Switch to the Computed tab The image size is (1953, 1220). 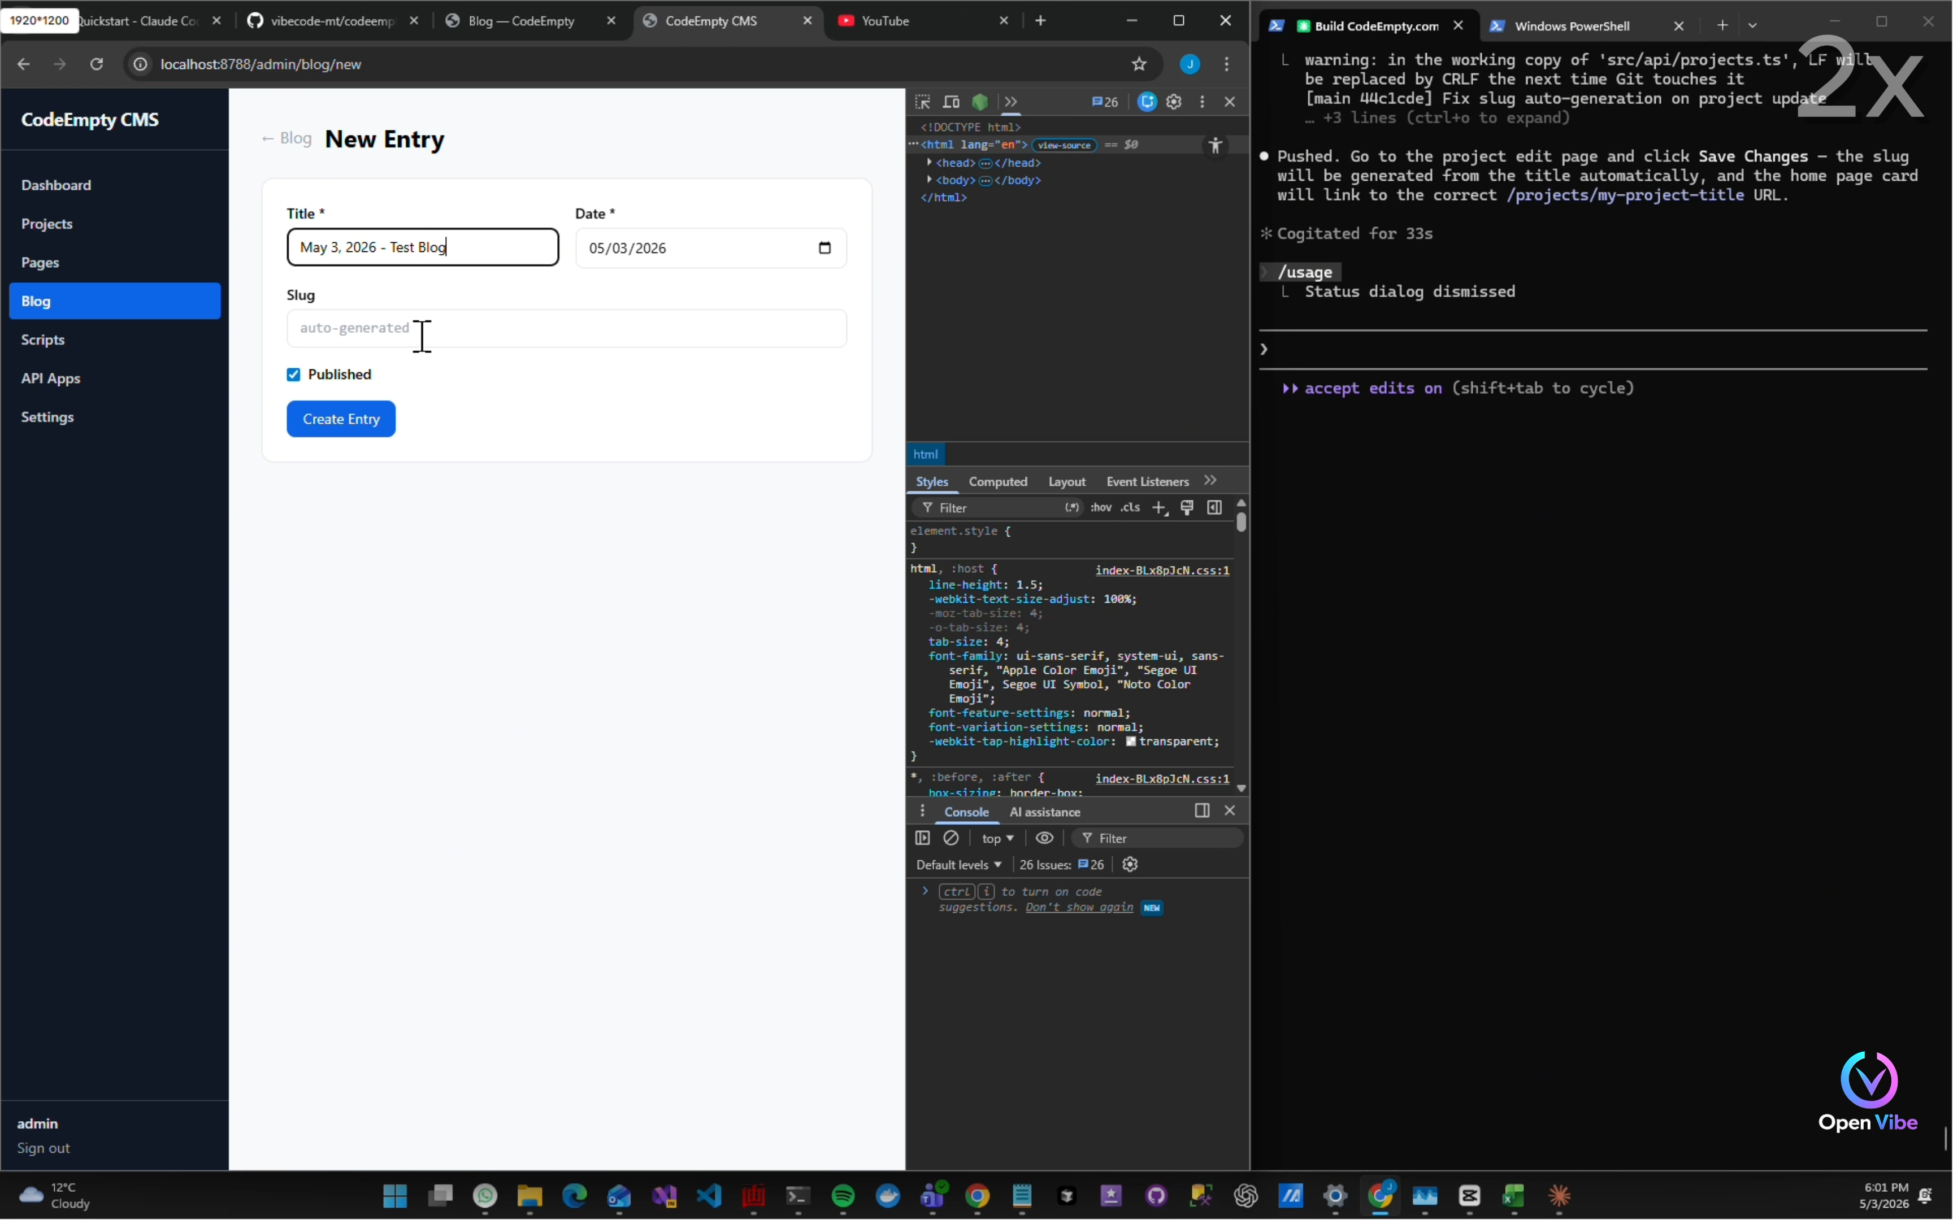999,482
